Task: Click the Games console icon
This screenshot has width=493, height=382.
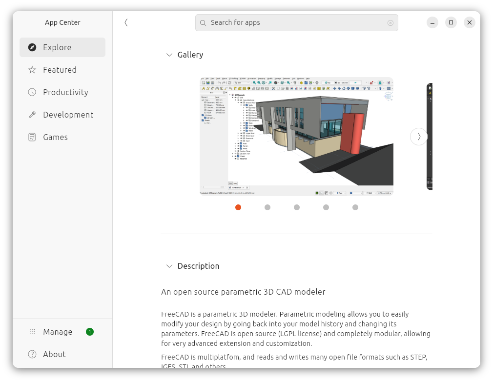Action: (x=32, y=137)
